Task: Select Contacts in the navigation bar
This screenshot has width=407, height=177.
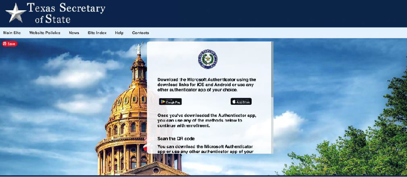Action: point(140,33)
